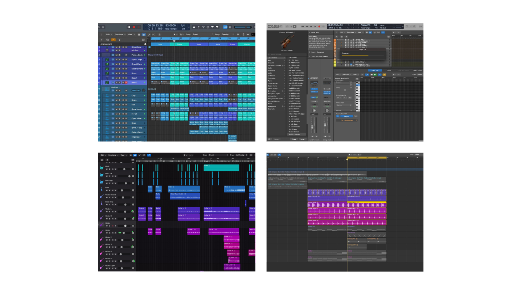The image size is (521, 293).
Task: Click the Piano Roll button in the editor header
Action: point(375,70)
